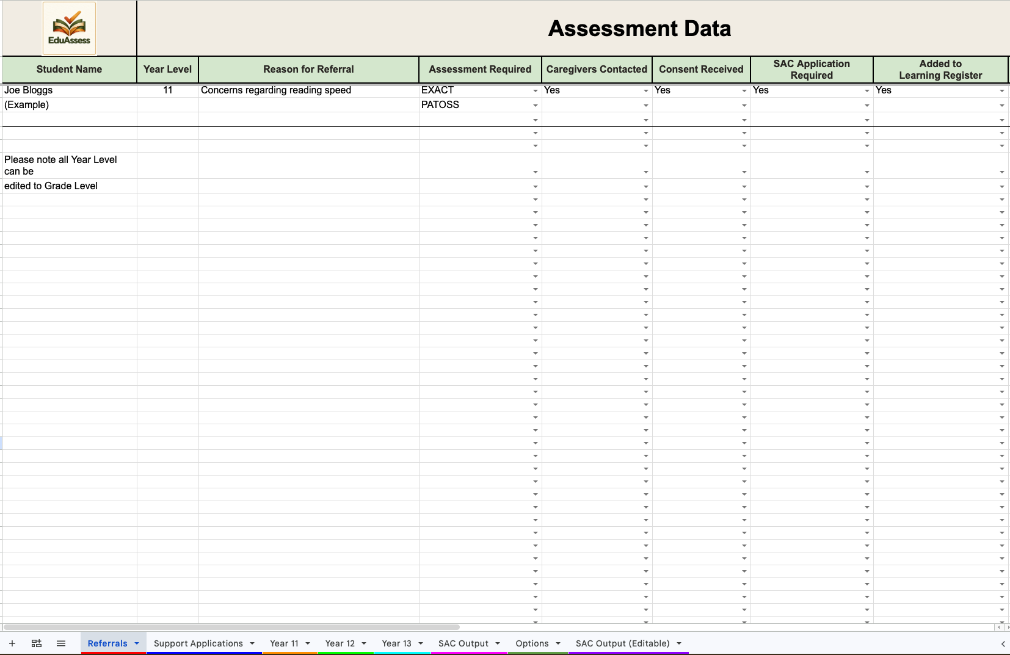The width and height of the screenshot is (1010, 655).
Task: Select the edited to Grade Level cell
Action: pyautogui.click(x=69, y=186)
